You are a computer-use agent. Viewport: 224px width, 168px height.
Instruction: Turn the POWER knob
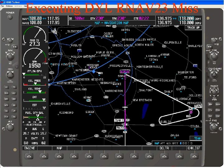[10, 17]
